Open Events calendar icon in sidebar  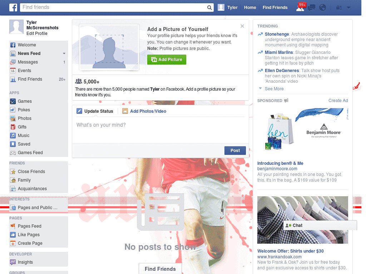pos(13,71)
